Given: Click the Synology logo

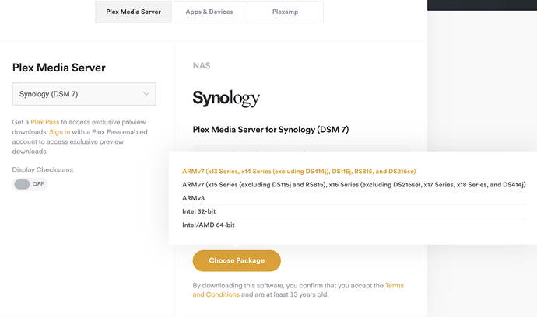Looking at the screenshot, I should point(226,99).
